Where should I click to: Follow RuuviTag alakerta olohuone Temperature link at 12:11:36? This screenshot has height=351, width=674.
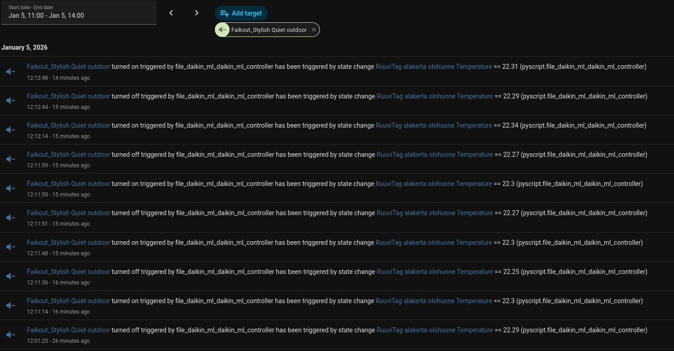435,272
